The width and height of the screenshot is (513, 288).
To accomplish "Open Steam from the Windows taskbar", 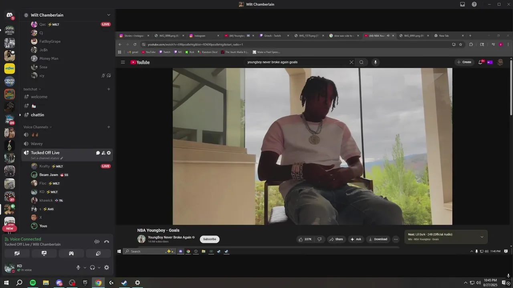I will [x=124, y=283].
